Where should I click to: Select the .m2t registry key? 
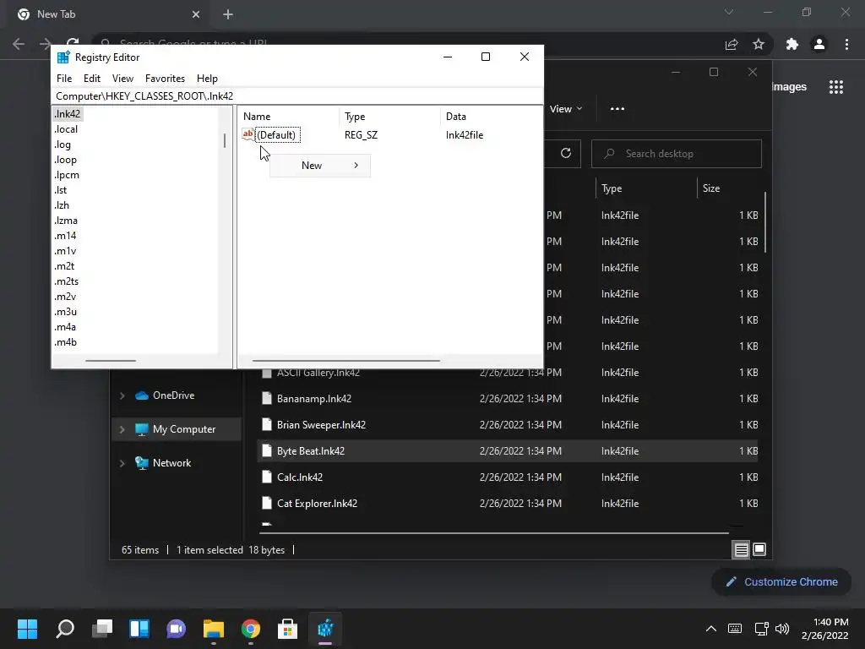pyautogui.click(x=64, y=266)
